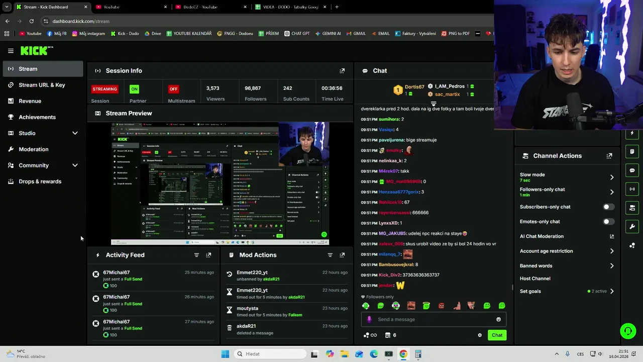This screenshot has width=643, height=362.
Task: Open Stream URL & Key page
Action: point(43,85)
